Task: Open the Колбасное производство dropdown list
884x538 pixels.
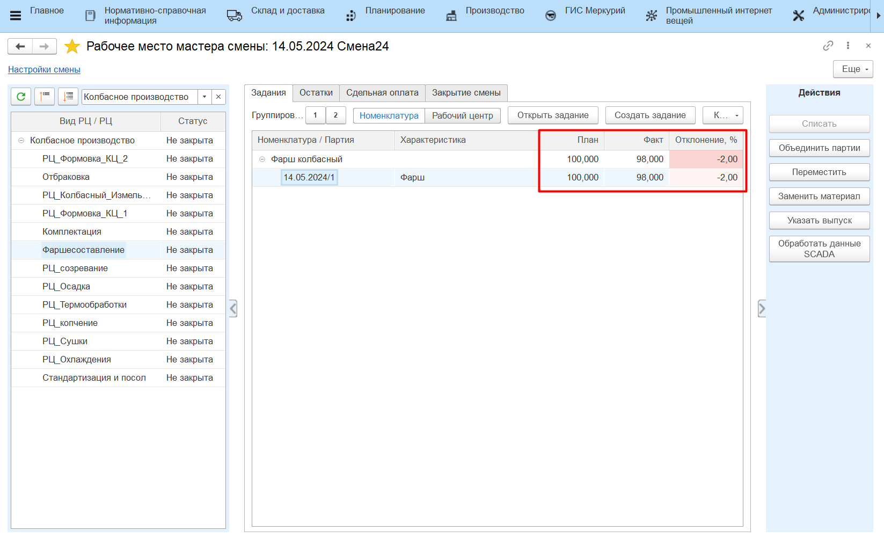Action: click(204, 97)
